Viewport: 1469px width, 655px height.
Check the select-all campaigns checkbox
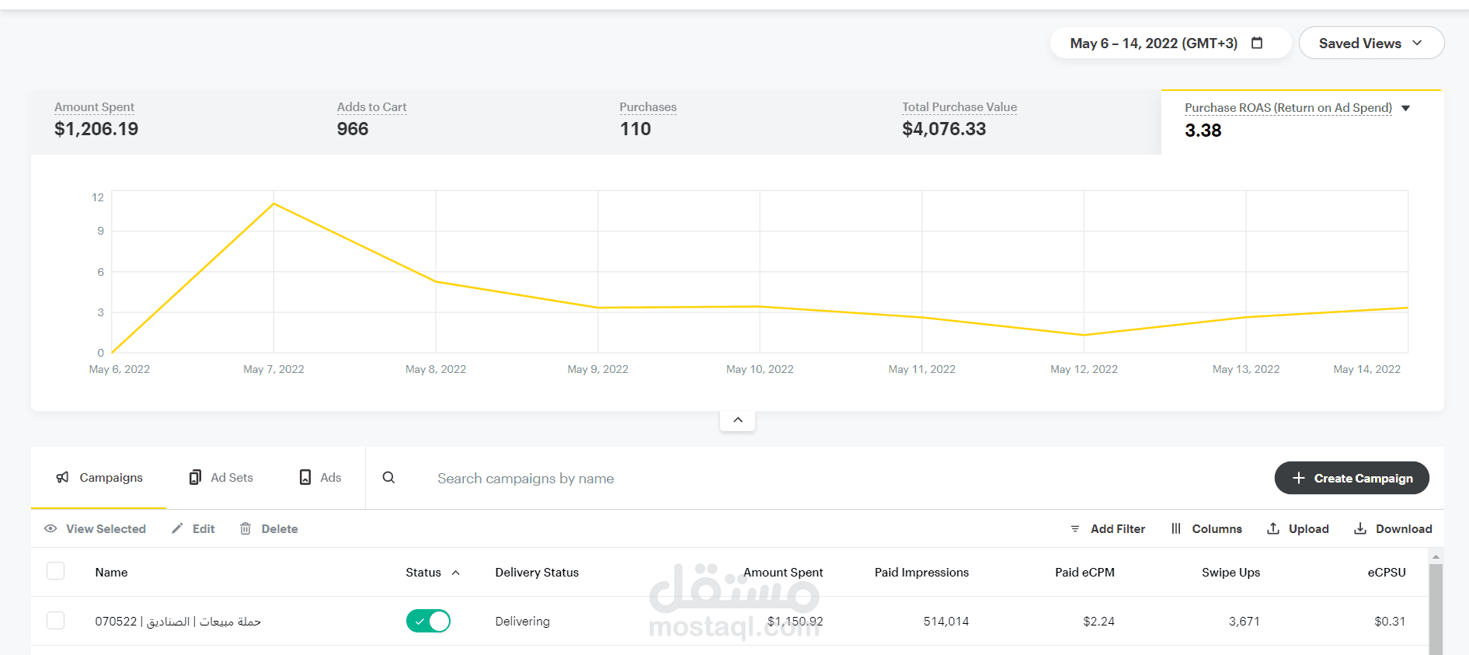(x=56, y=571)
